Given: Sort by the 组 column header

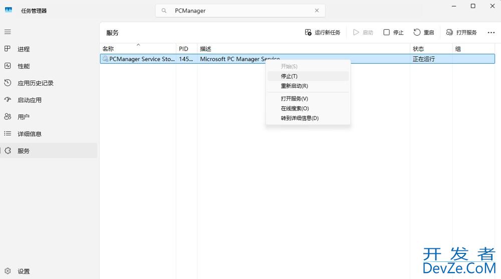Looking at the screenshot, I should (473, 49).
